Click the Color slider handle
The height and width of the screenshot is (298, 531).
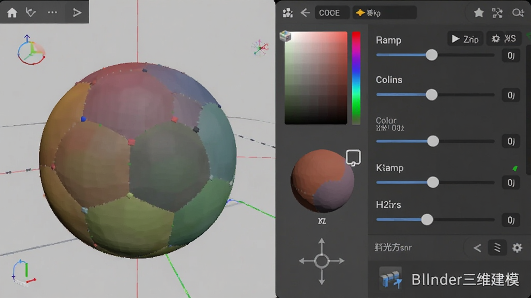pos(433,141)
